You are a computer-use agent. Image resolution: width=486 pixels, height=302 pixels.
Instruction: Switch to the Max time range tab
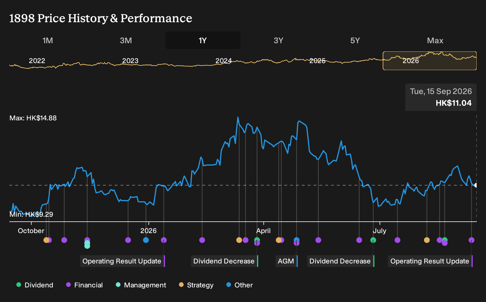(x=435, y=40)
